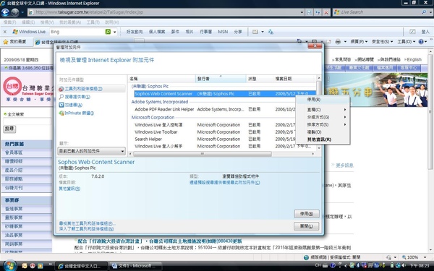The image size is (434, 271).
Task: Click the IE taskbar button
Action: (81, 266)
